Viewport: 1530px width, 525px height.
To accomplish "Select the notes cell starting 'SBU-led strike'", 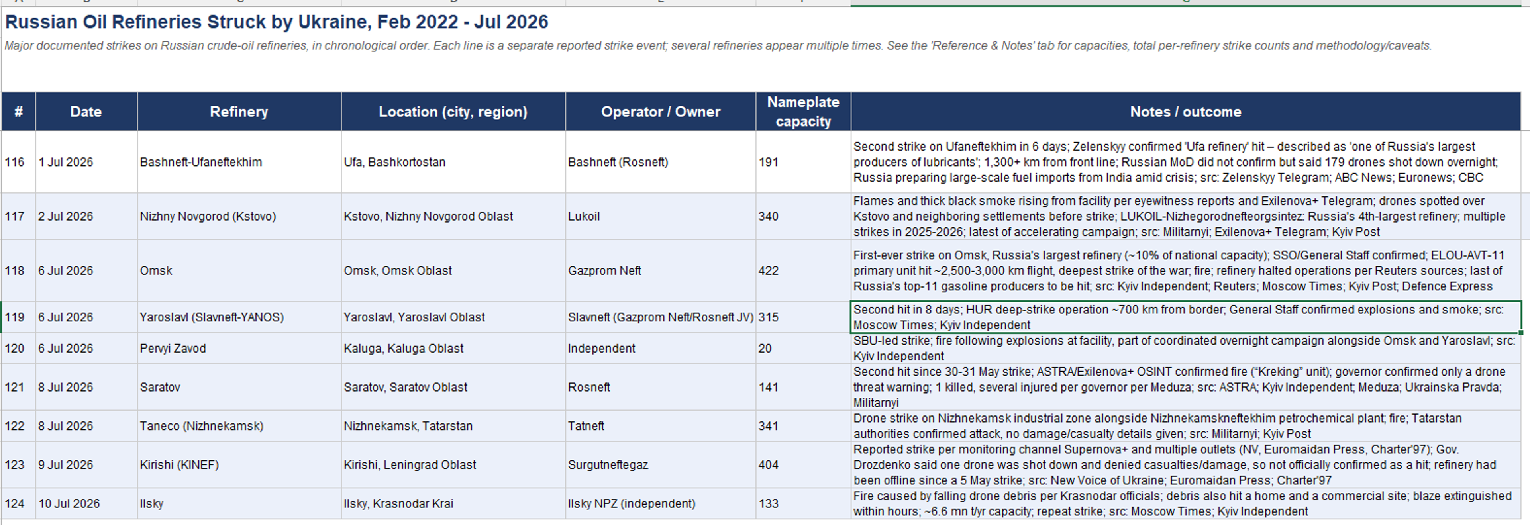I will click(x=1185, y=348).
